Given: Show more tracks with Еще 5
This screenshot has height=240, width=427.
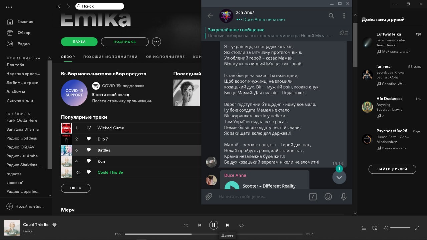Looking at the screenshot, I should (76, 188).
